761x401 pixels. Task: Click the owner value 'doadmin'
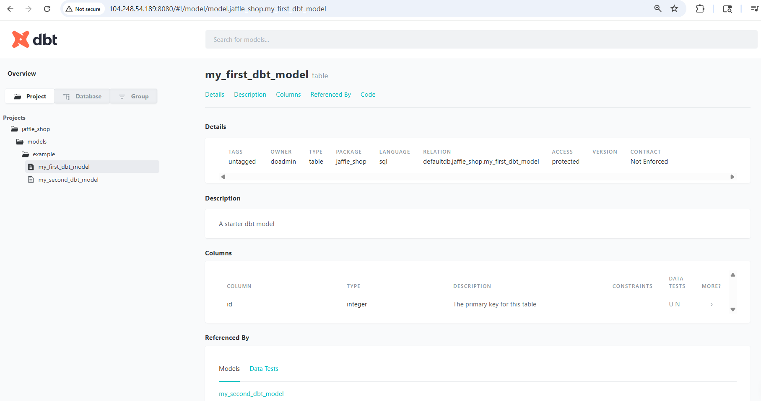pos(283,162)
